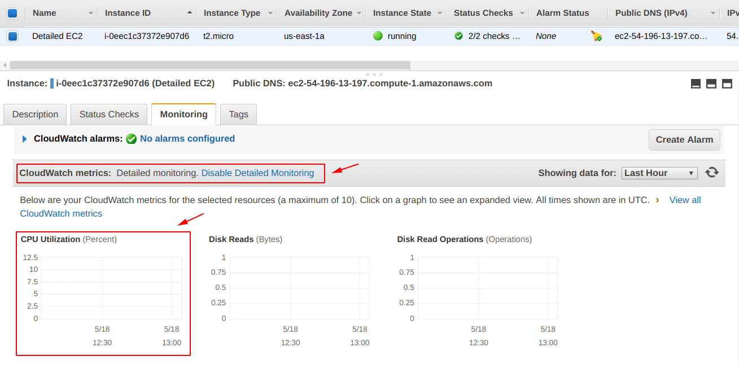
Task: Click the i-0eec1c37372e907d6 ID cell in the table
Action: (147, 36)
